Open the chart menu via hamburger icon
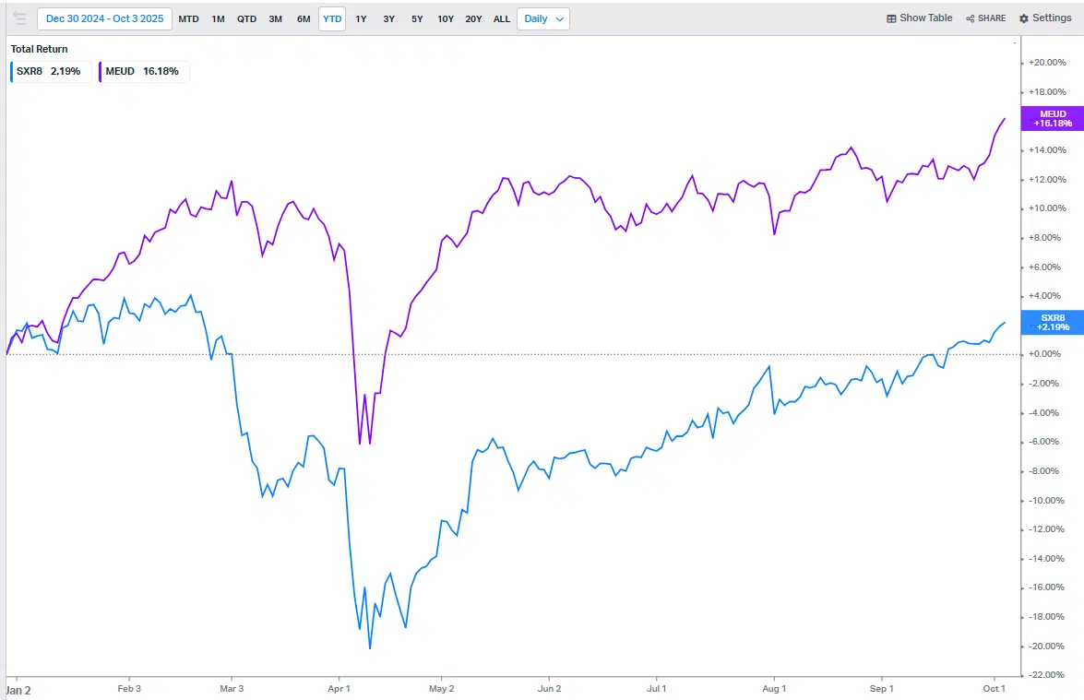The height and width of the screenshot is (700, 1084). coord(19,18)
